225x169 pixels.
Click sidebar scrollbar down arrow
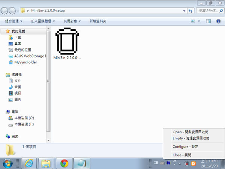pyautogui.click(x=48, y=140)
